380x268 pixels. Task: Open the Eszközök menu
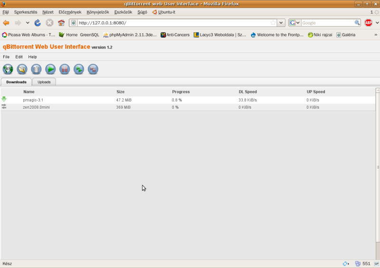123,12
